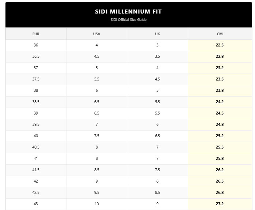Click the 27.2 CM value
The height and width of the screenshot is (210, 255).
click(220, 204)
